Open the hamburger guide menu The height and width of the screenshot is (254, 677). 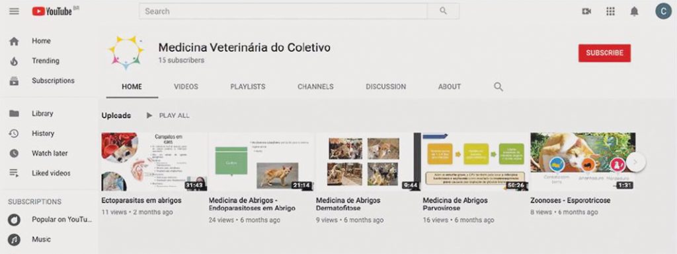[x=15, y=11]
